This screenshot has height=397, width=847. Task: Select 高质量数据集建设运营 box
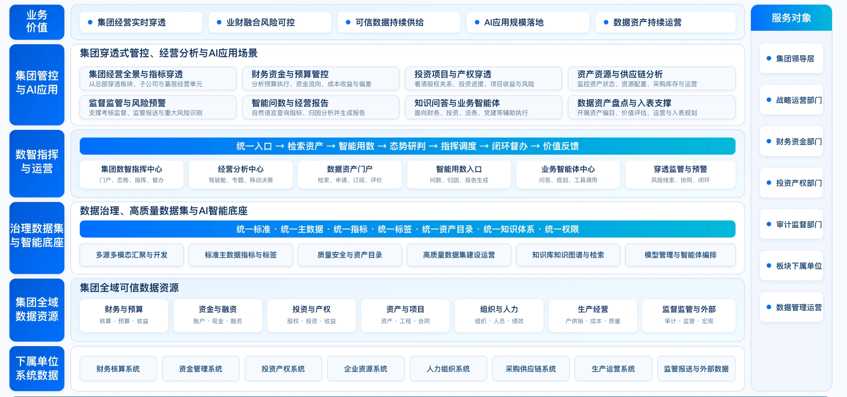click(459, 255)
